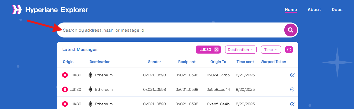Click the delivered checkmark on second message

(x=293, y=89)
